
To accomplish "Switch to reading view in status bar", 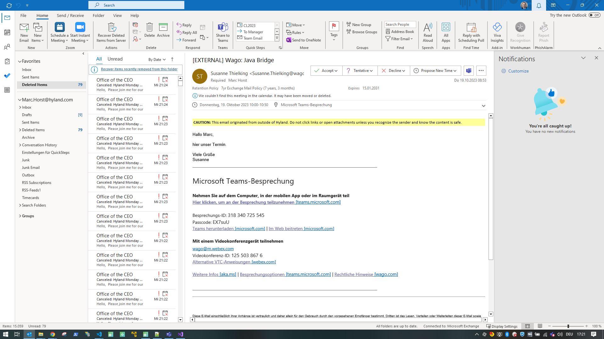I will point(540,326).
